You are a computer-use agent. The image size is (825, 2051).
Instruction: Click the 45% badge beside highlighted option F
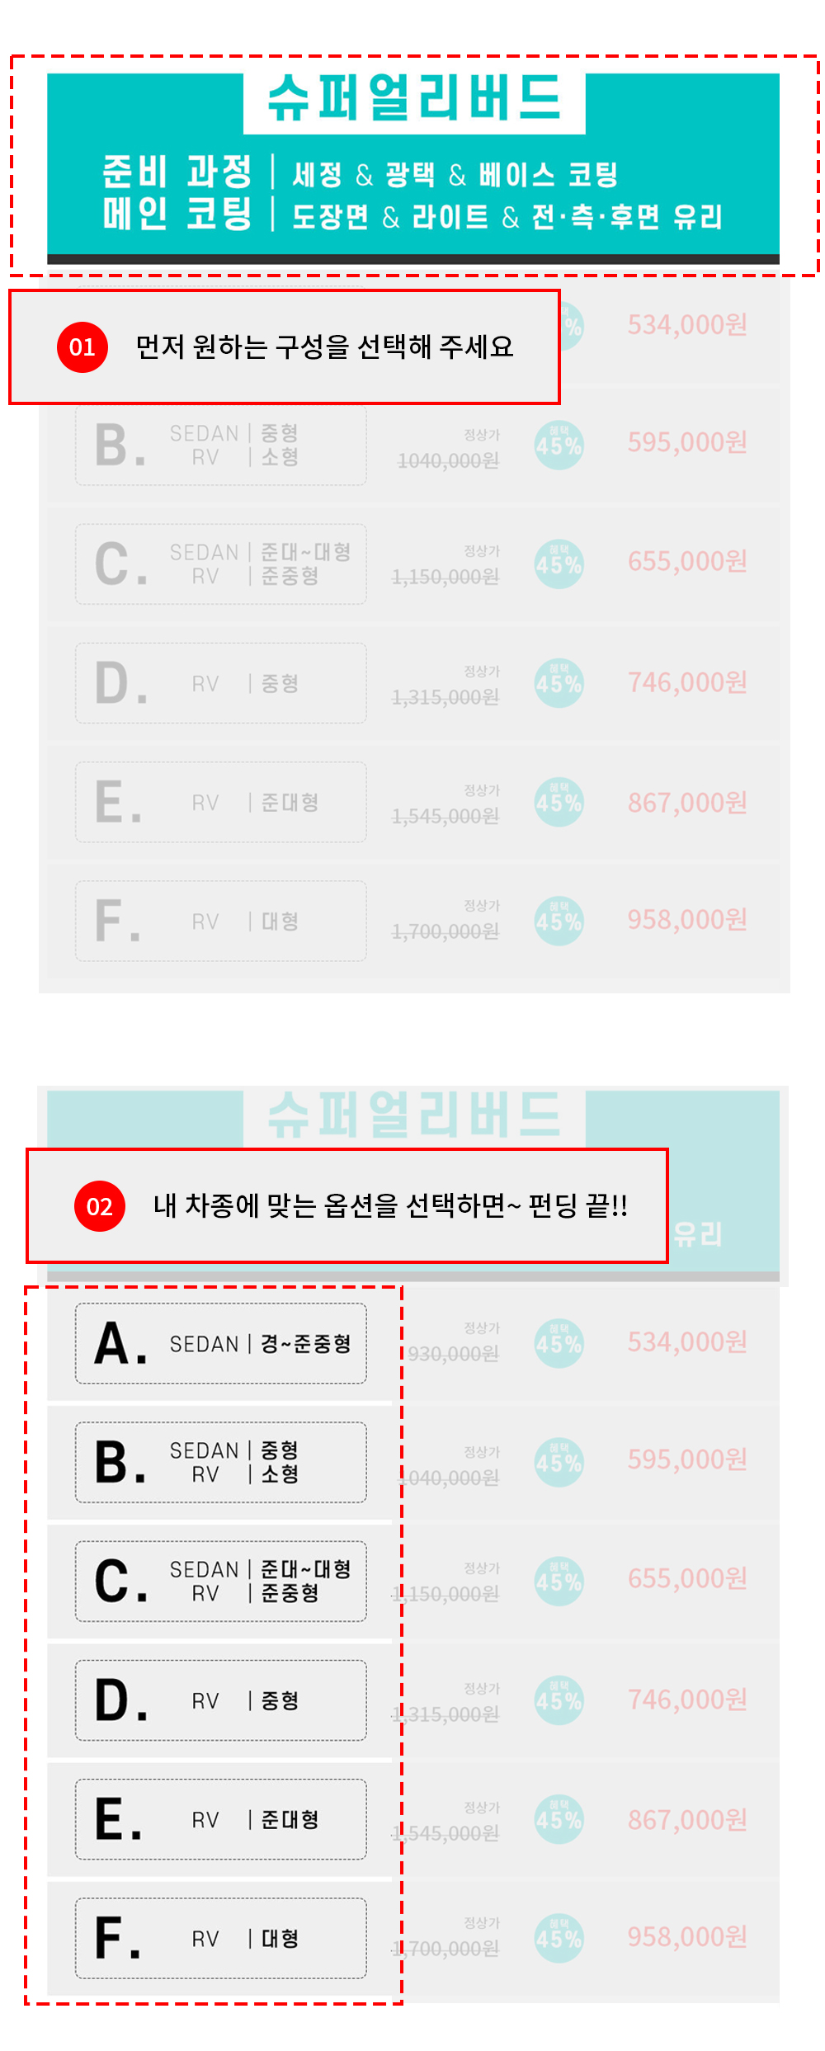pos(559,1938)
